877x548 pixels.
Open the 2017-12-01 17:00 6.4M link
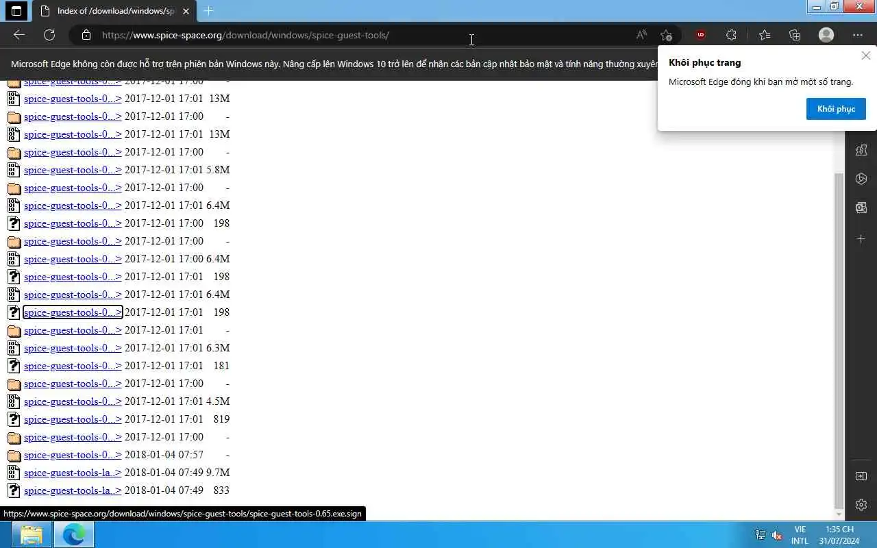pos(73,259)
